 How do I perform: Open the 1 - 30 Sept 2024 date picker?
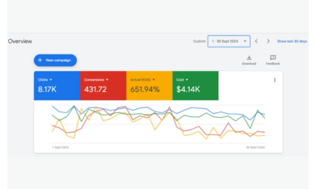pyautogui.click(x=229, y=41)
